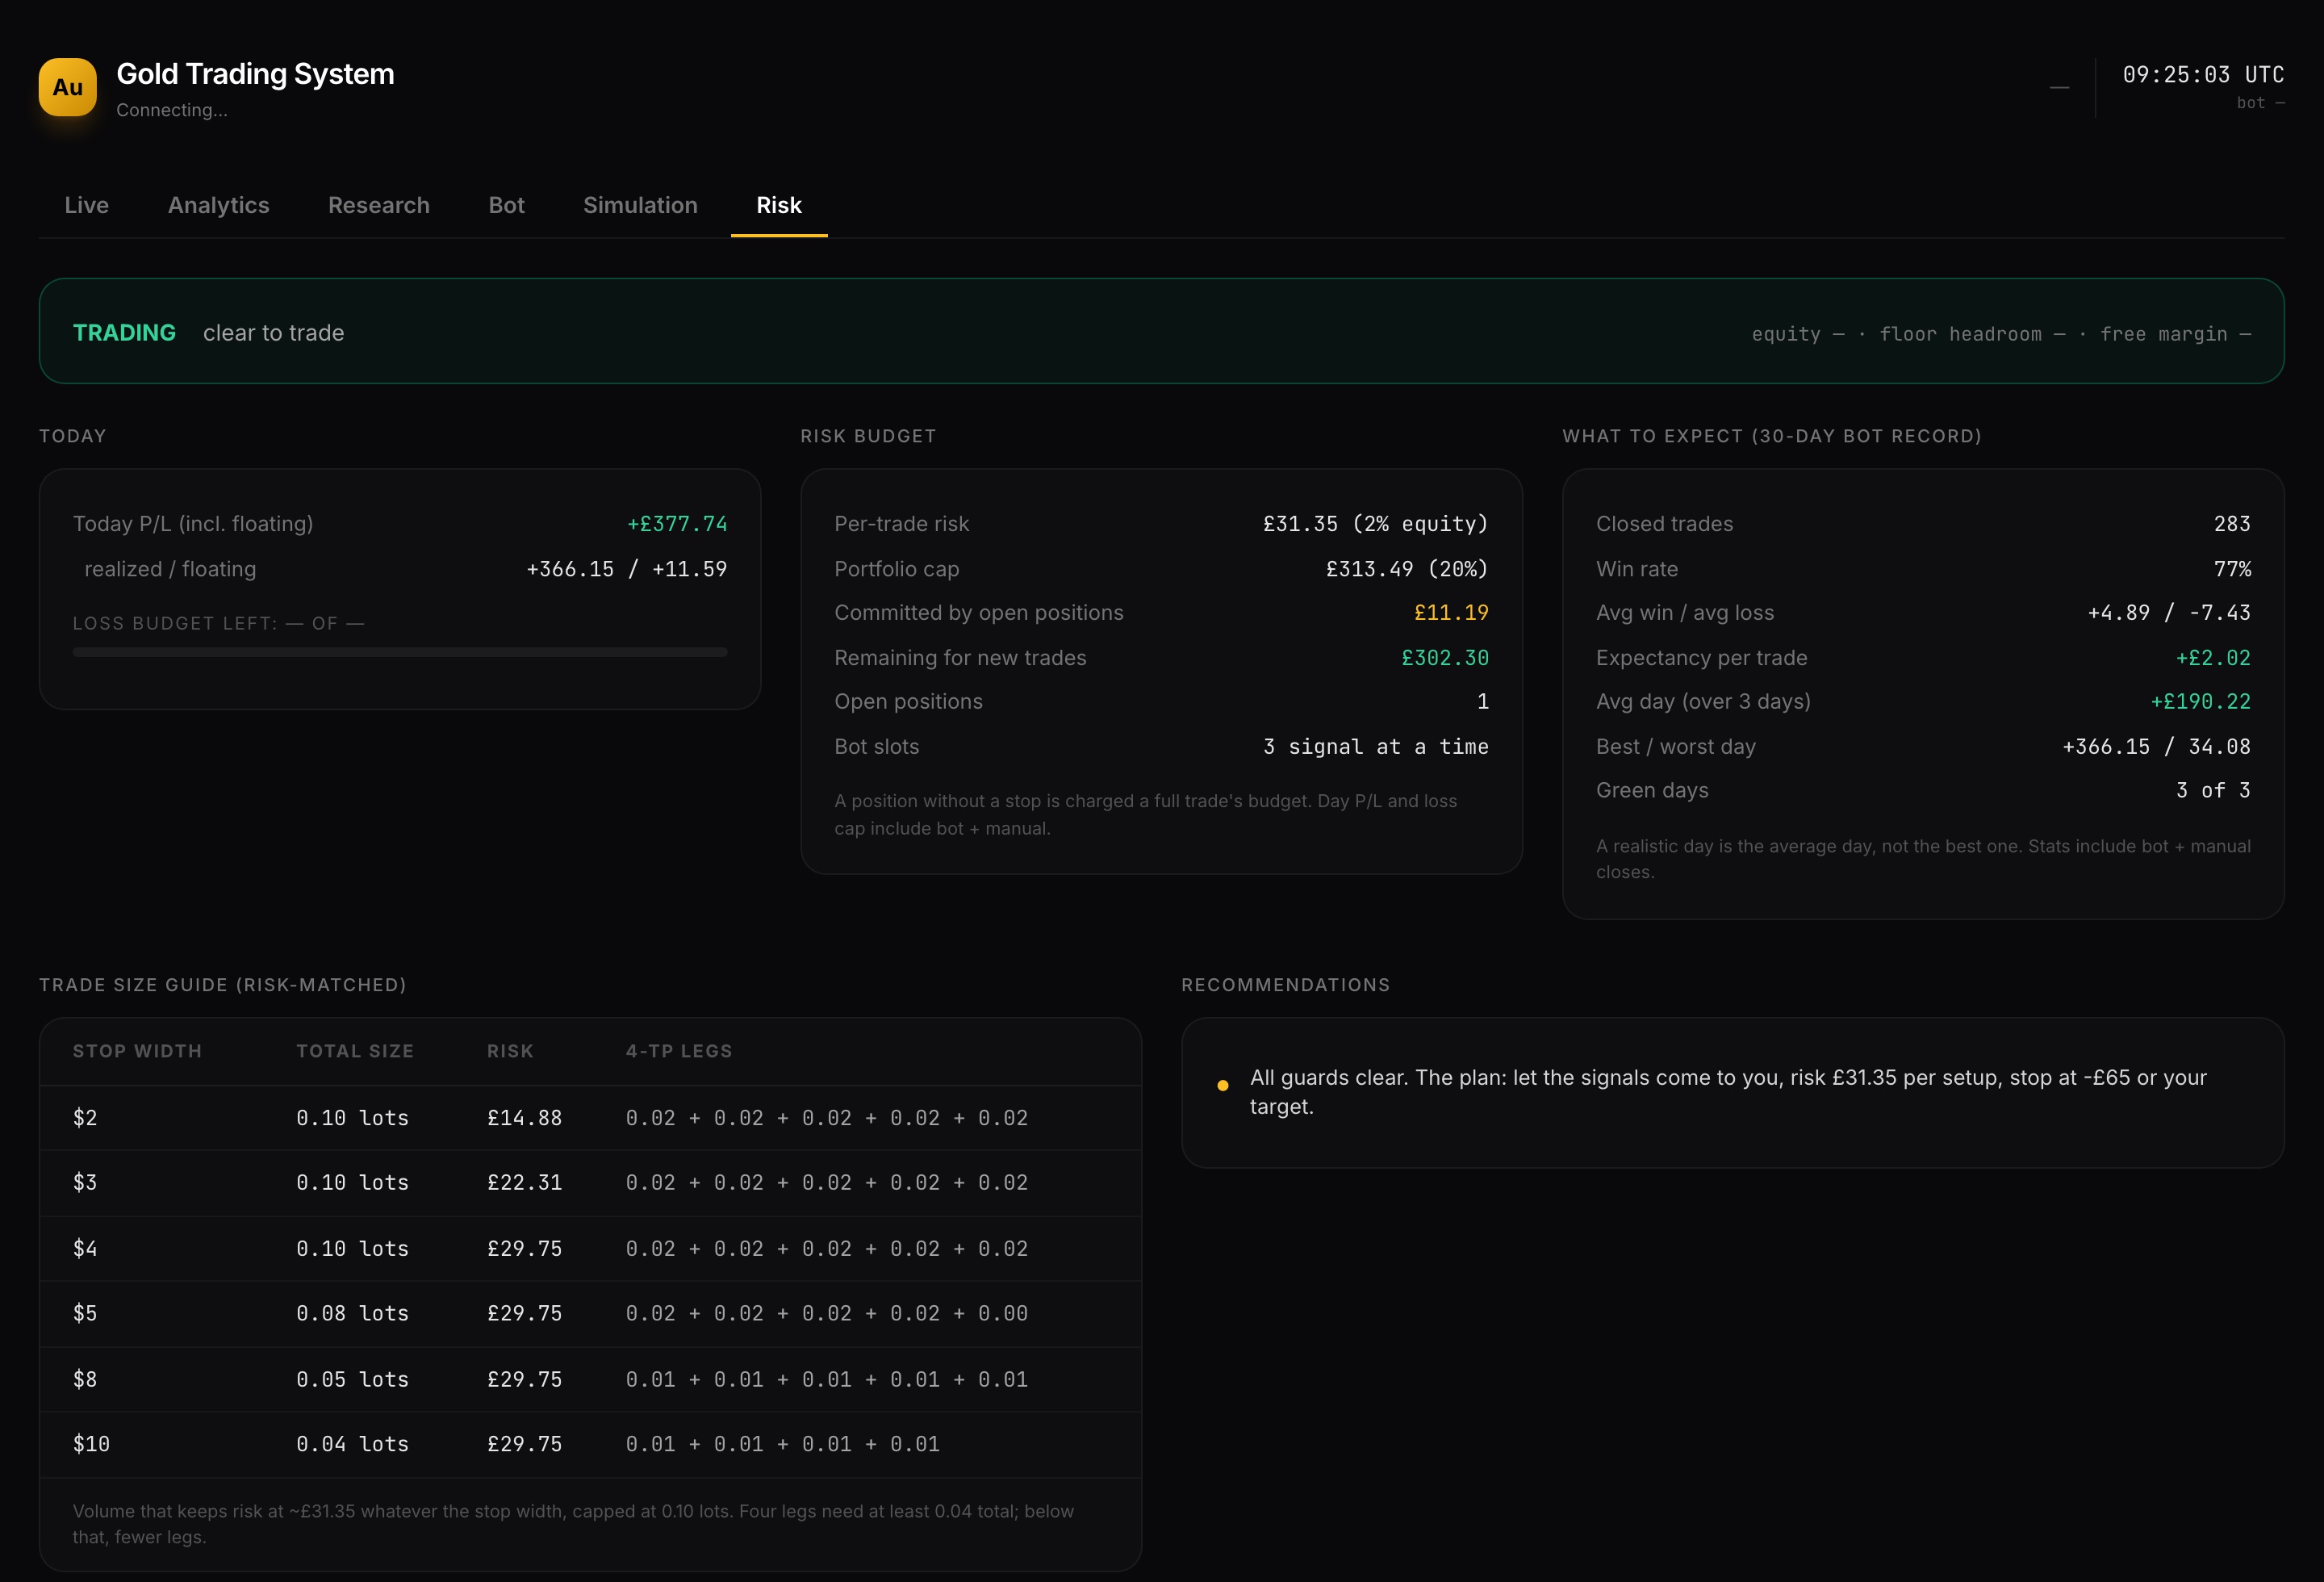Image resolution: width=2324 pixels, height=1582 pixels.
Task: Click the RISK column header
Action: [x=510, y=1051]
